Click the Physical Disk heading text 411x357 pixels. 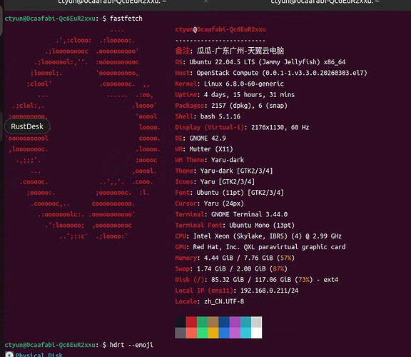pyautogui.click(x=39, y=355)
